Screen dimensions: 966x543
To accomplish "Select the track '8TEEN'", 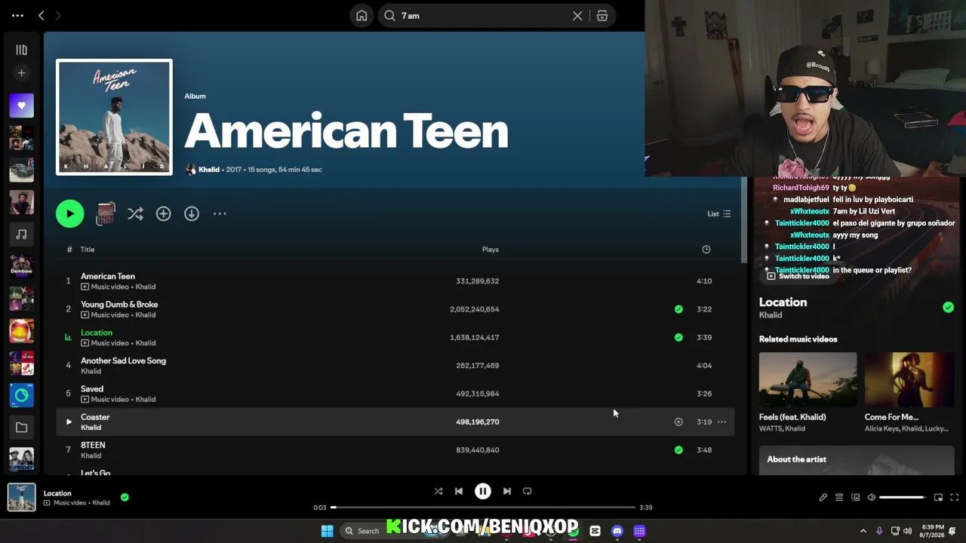I will (x=396, y=449).
